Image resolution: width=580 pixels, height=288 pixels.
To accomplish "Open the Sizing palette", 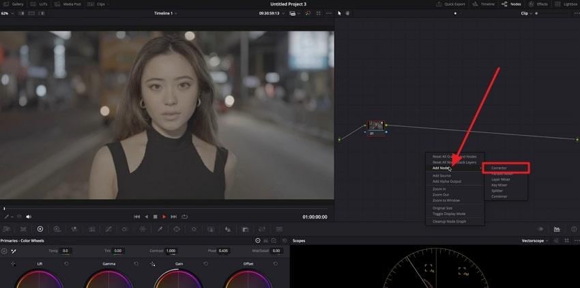I will [x=262, y=229].
